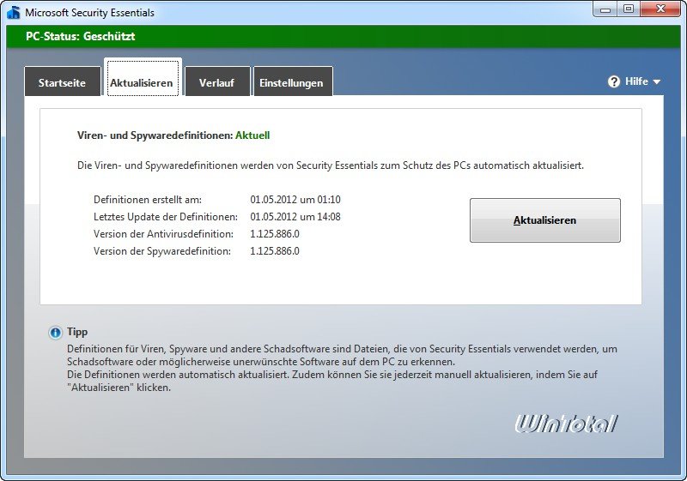Click the 'Tipp' heading

[77, 332]
